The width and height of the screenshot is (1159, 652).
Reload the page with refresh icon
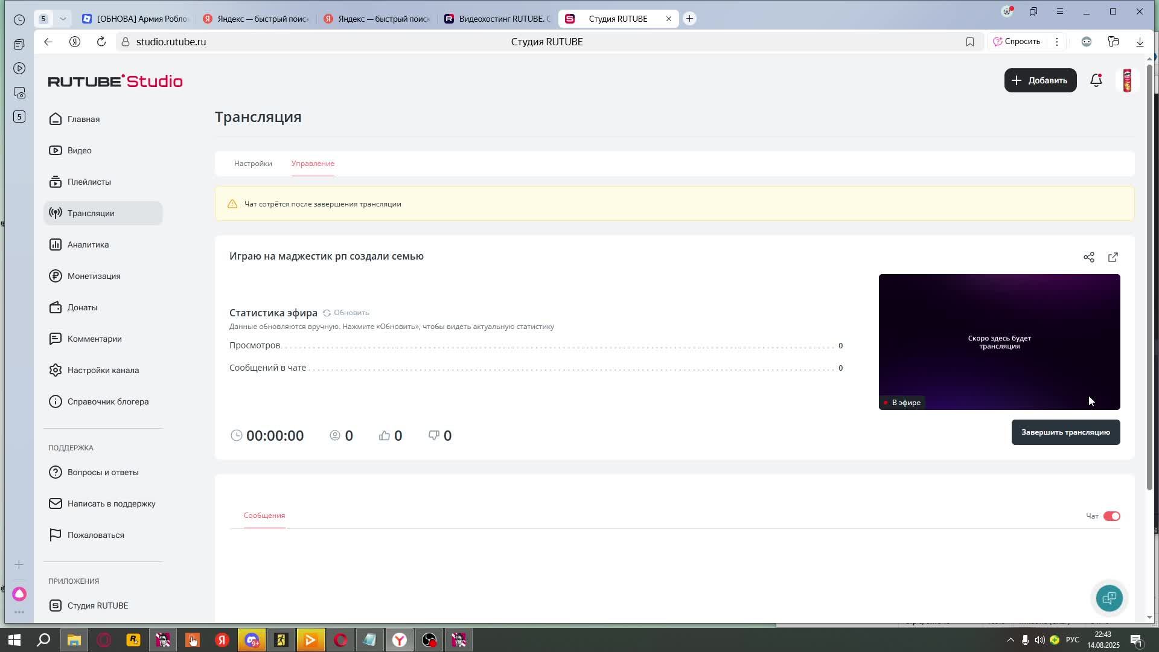click(x=101, y=42)
